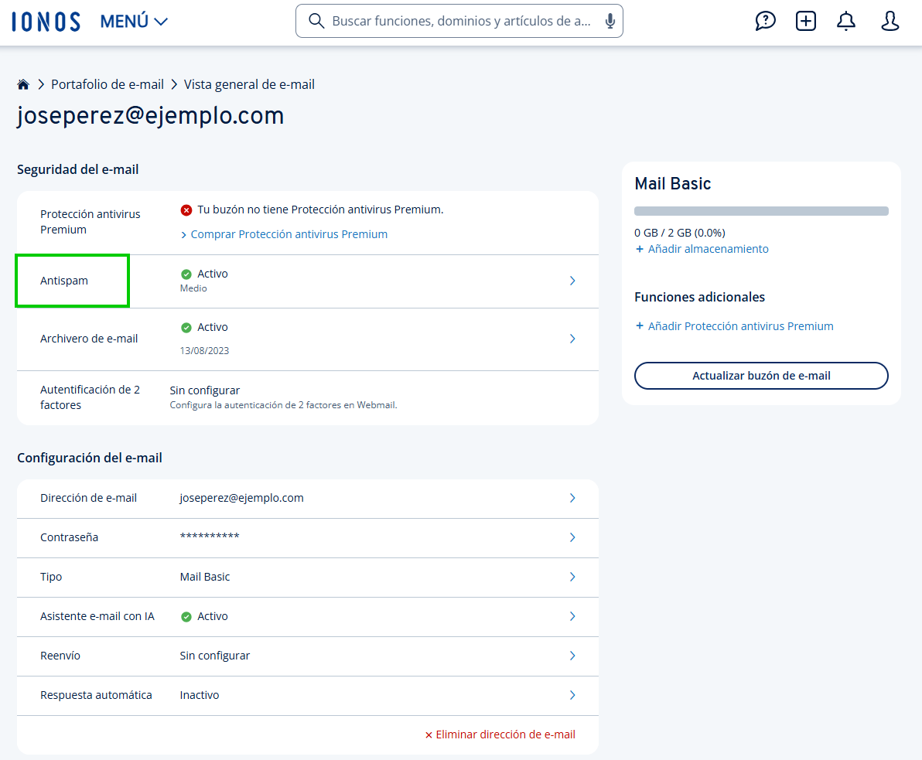
Task: Open Asistente e-mail con IA chevron
Action: (x=572, y=616)
